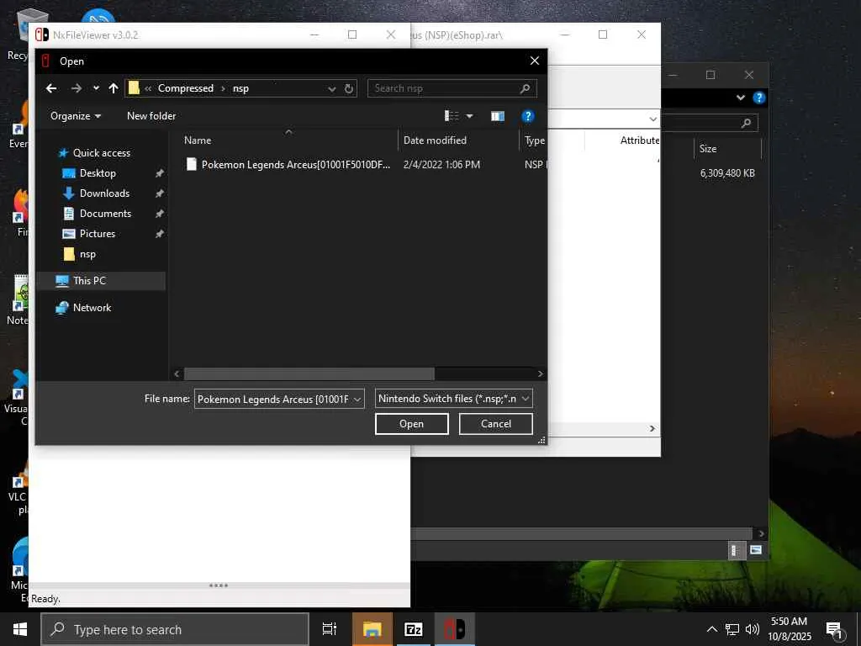Sort by Type column
Image resolution: width=861 pixels, height=646 pixels.
click(x=534, y=140)
